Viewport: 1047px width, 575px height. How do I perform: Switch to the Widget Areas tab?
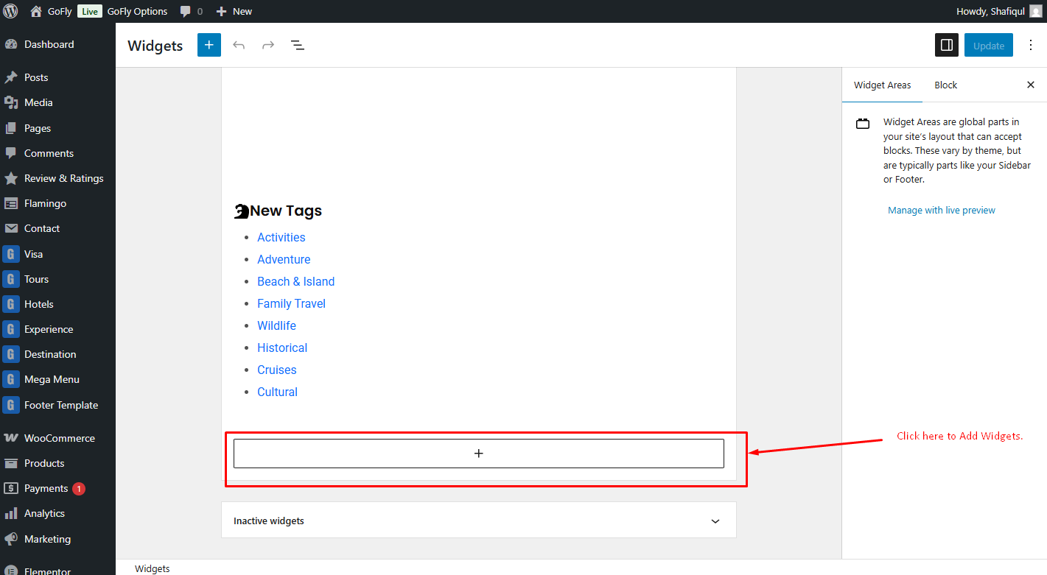(x=882, y=85)
